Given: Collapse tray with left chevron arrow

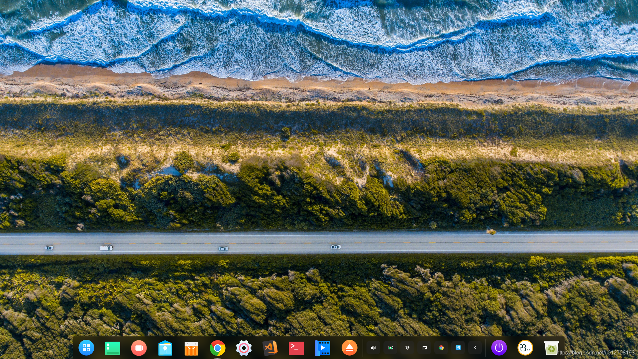Looking at the screenshot, I should [475, 348].
